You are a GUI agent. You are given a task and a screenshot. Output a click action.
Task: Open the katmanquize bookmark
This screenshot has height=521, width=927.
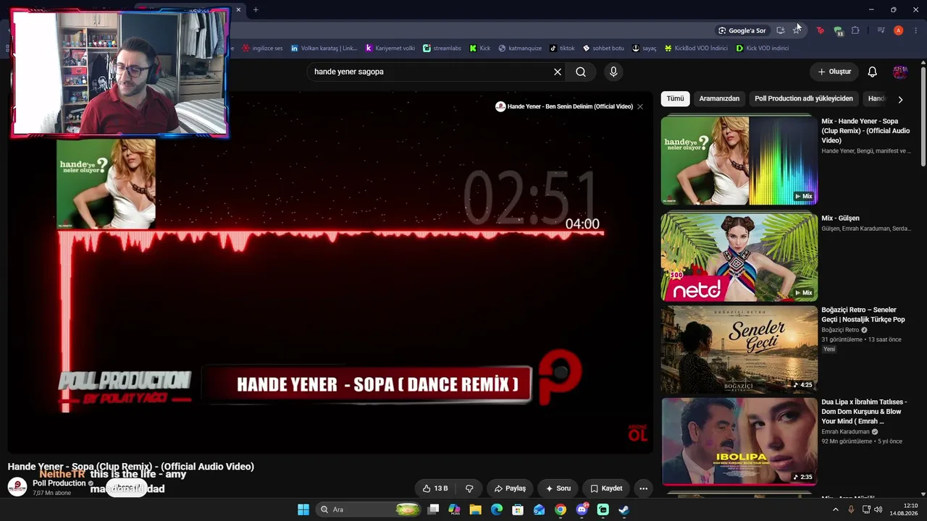point(520,48)
